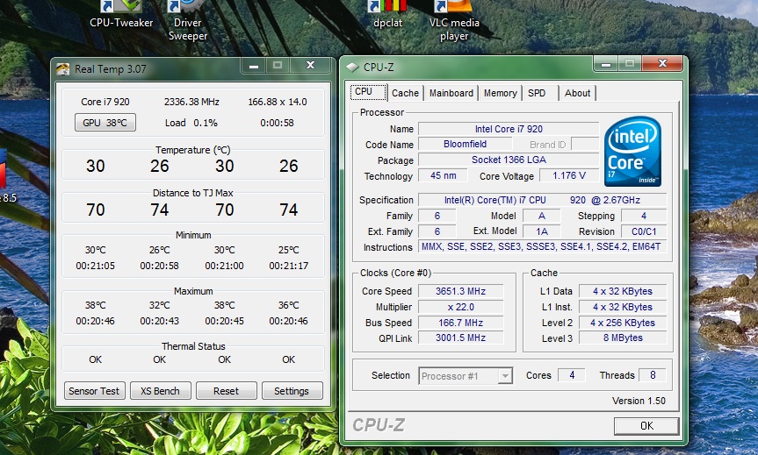758x455 pixels.
Task: Launch VLC media player shortcut
Action: pos(454,19)
